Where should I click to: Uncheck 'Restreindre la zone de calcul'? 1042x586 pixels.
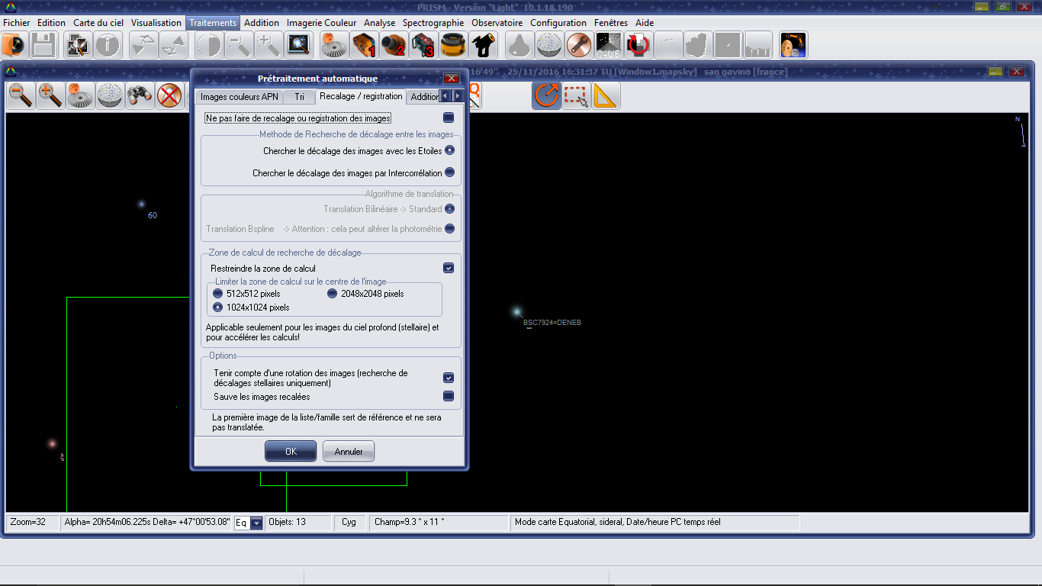coord(449,268)
